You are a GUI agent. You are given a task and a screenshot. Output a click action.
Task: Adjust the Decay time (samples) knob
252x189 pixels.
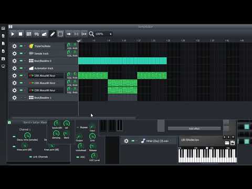[27, 135]
